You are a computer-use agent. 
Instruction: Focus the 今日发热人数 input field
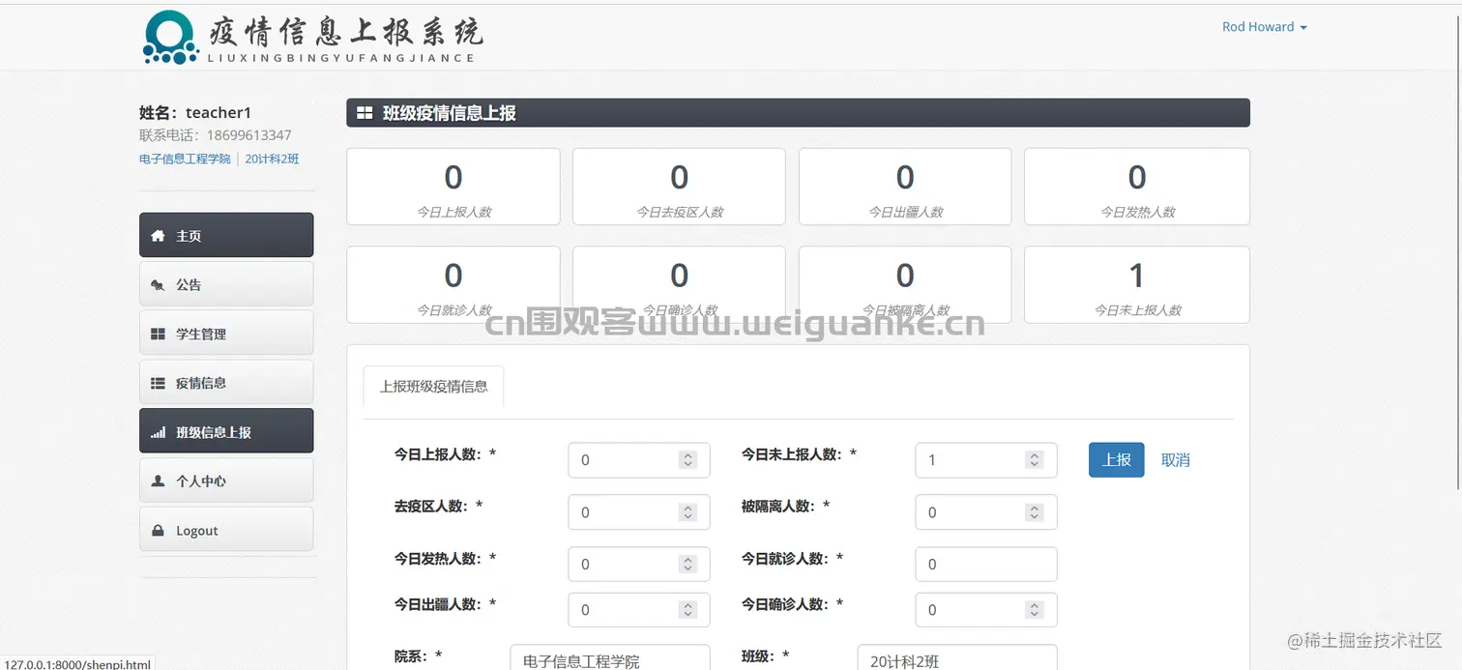pyautogui.click(x=639, y=565)
